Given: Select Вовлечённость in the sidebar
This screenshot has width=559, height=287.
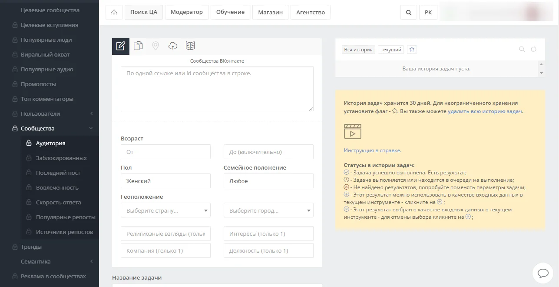Looking at the screenshot, I should tap(57, 187).
